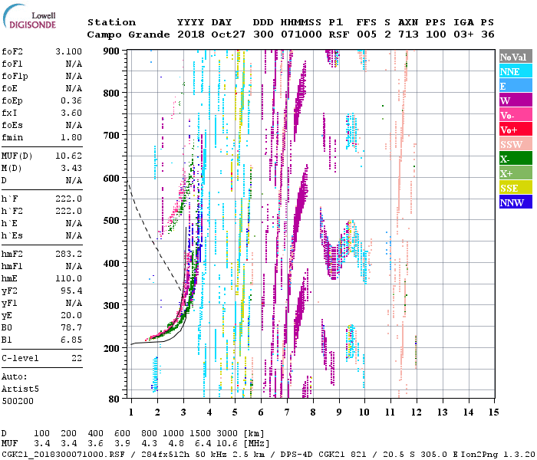Image resolution: width=537 pixels, height=460 pixels.
Task: Click the time stamp 071000
Action: (x=301, y=34)
